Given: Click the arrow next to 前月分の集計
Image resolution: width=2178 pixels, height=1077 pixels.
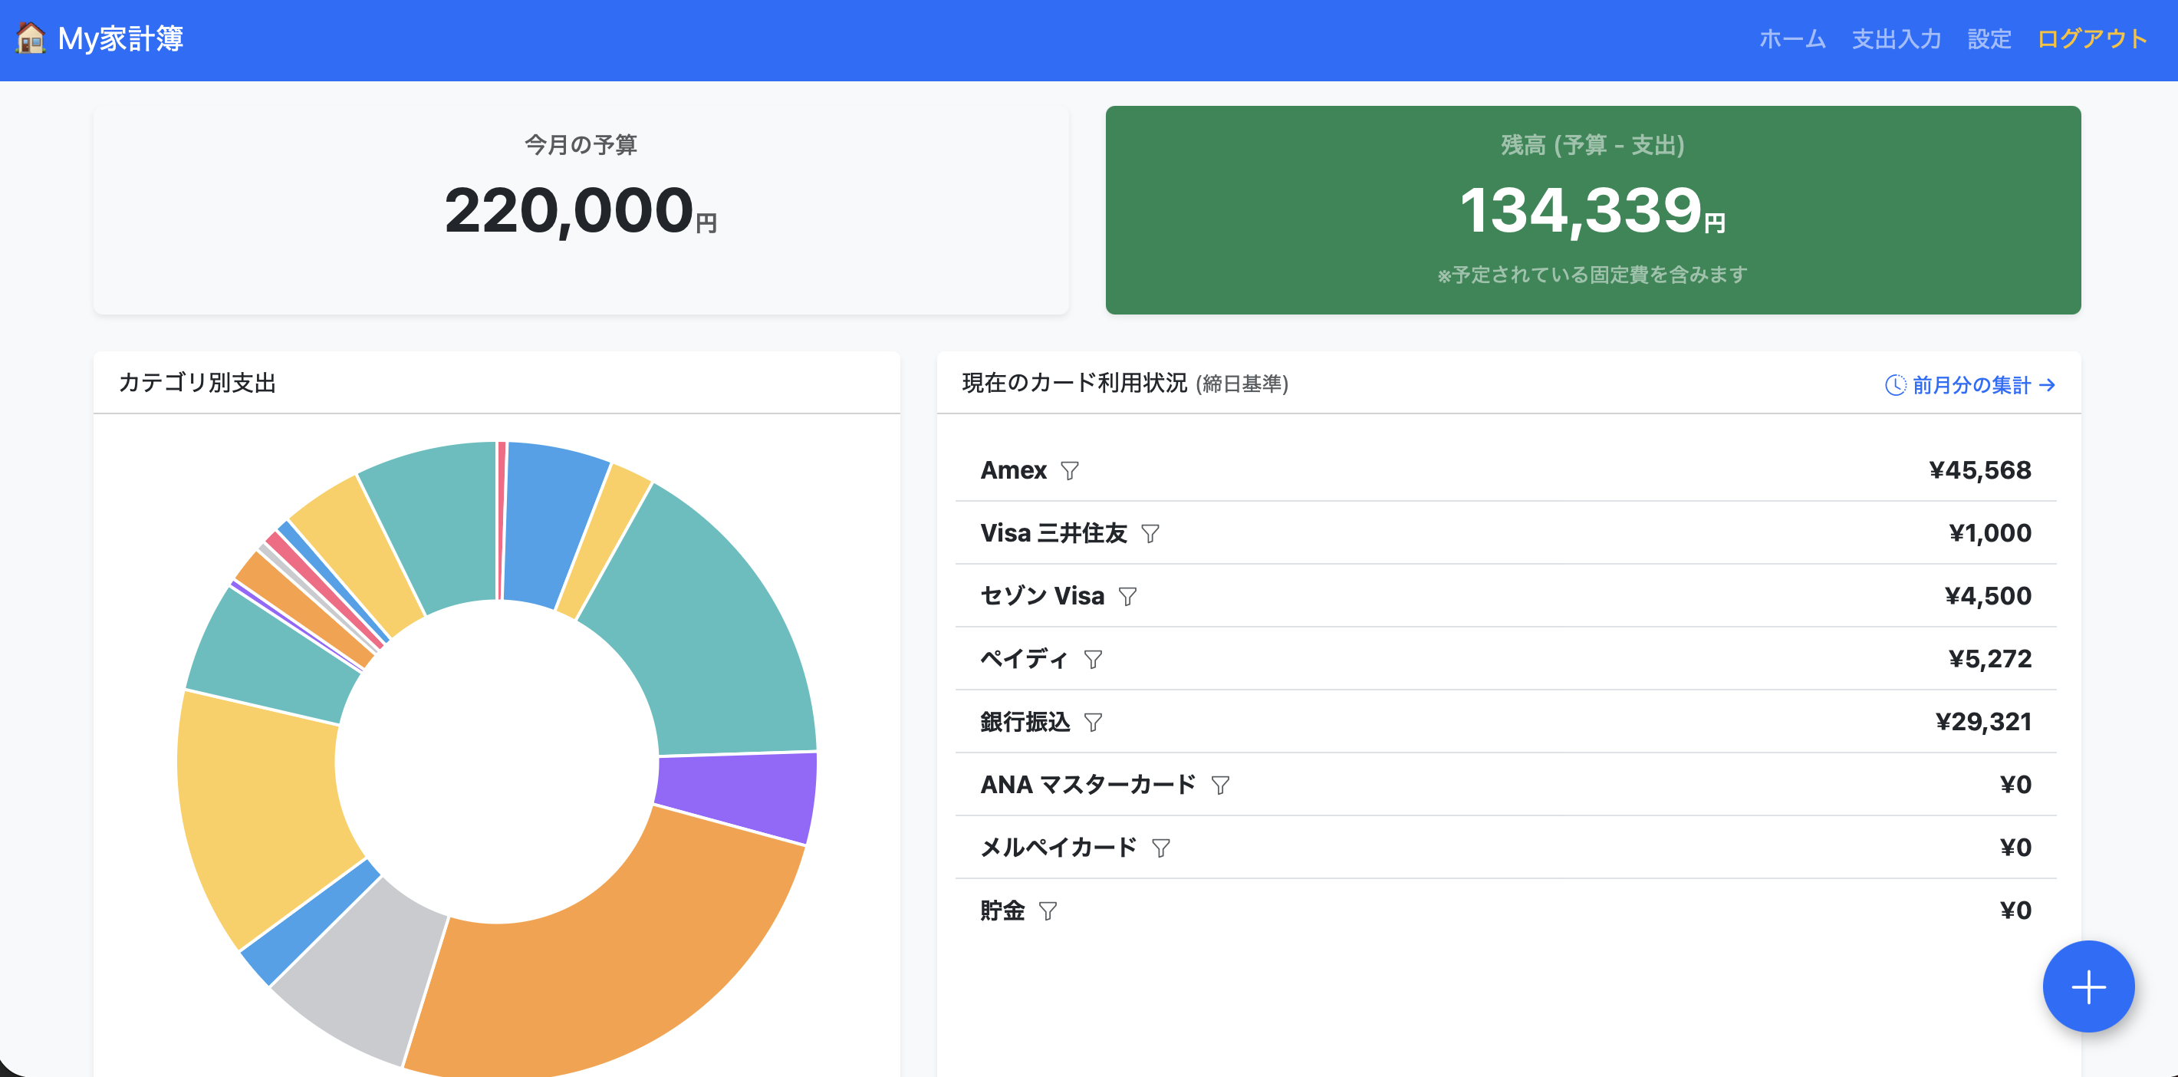Looking at the screenshot, I should [2048, 385].
